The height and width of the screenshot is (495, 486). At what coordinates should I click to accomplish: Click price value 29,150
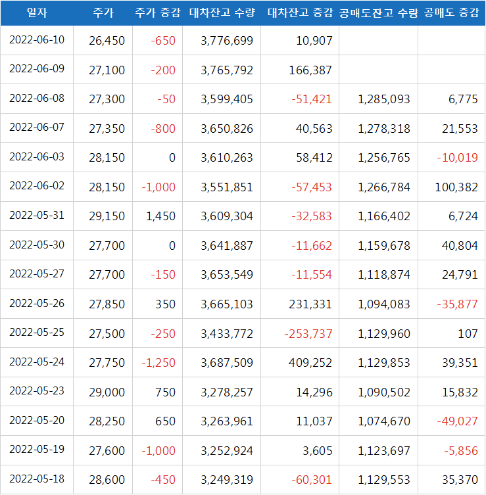(107, 216)
